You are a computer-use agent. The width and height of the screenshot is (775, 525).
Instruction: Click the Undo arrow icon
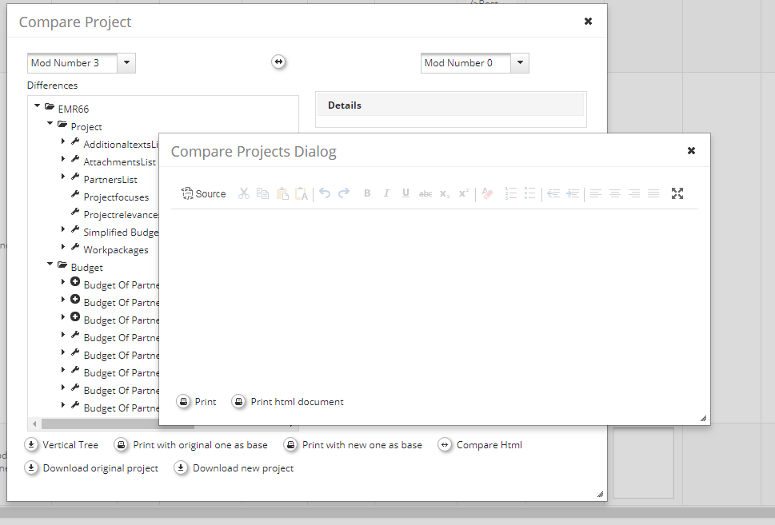point(325,193)
